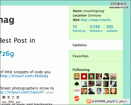The image size is (131, 105).
Task: Open the orange swirl logo avatar
Action: click(77, 98)
